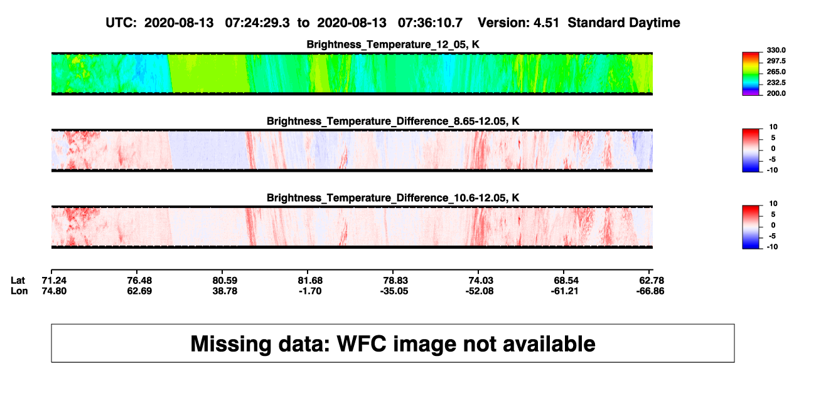The height and width of the screenshot is (418, 816).
Task: Click longitude value -35.05
Action: point(395,291)
